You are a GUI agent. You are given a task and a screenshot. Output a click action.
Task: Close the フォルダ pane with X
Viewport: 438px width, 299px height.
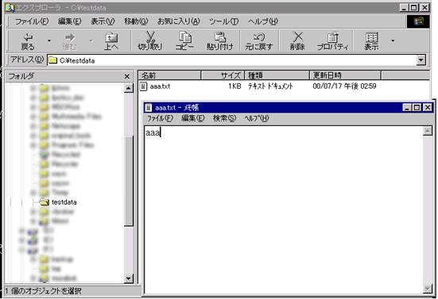pyautogui.click(x=127, y=76)
